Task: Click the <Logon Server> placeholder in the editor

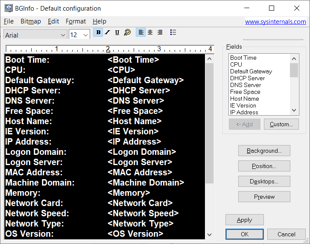Action: 140,162
